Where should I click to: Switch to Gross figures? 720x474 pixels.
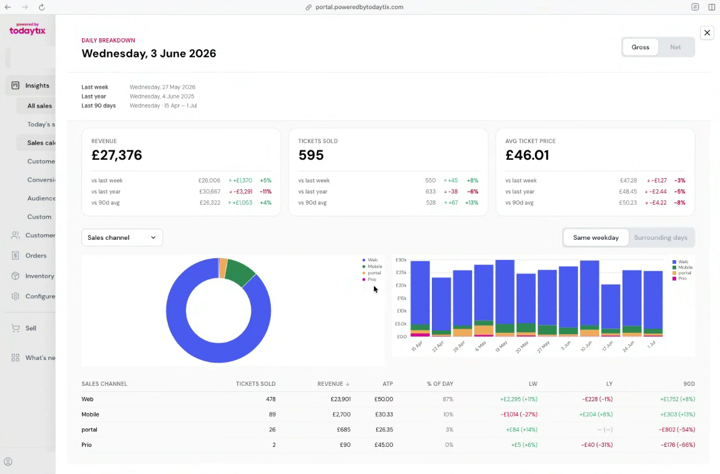[640, 47]
